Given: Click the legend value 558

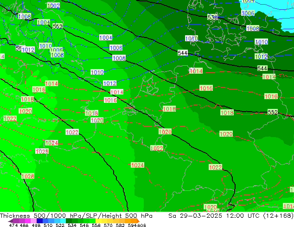Looking at the screenshot, I should (96, 225).
